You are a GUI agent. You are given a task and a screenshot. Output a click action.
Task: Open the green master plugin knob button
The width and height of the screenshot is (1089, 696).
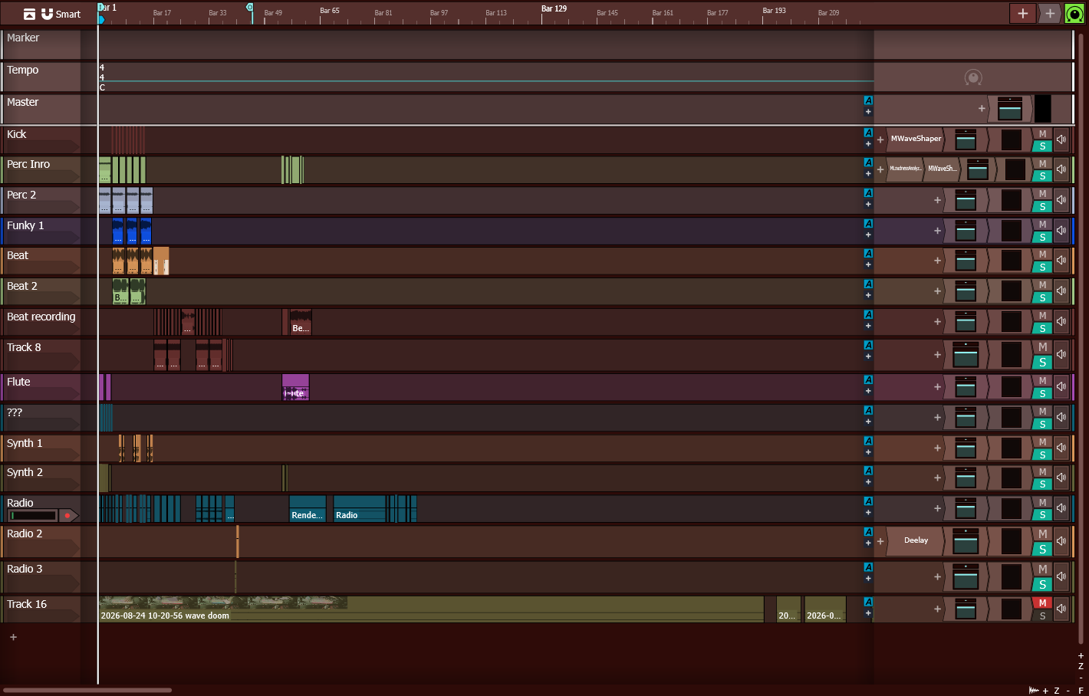(x=1074, y=13)
